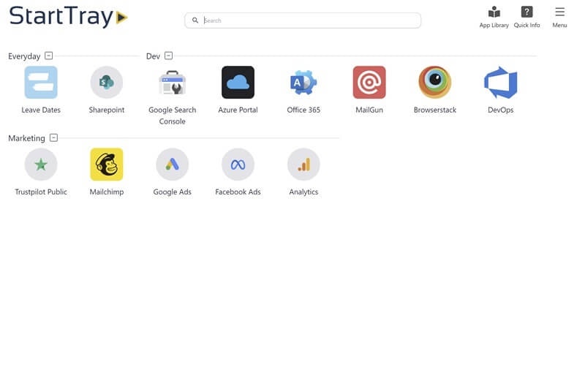Viewport: 585px width, 370px height.
Task: Click the search magnifier icon
Action: (195, 20)
